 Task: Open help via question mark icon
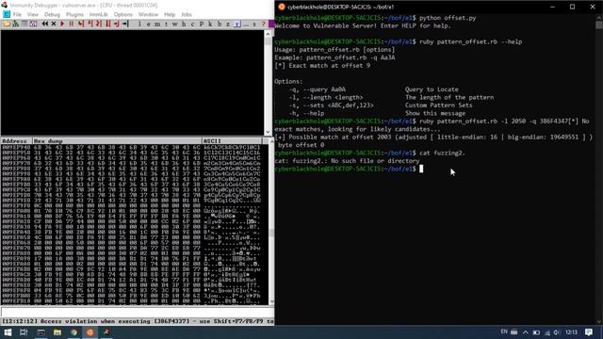(264, 24)
